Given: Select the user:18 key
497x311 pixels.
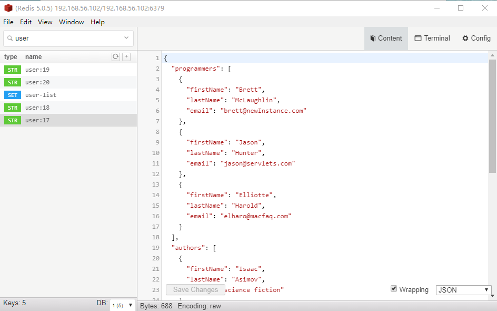Looking at the screenshot, I should [x=68, y=108].
